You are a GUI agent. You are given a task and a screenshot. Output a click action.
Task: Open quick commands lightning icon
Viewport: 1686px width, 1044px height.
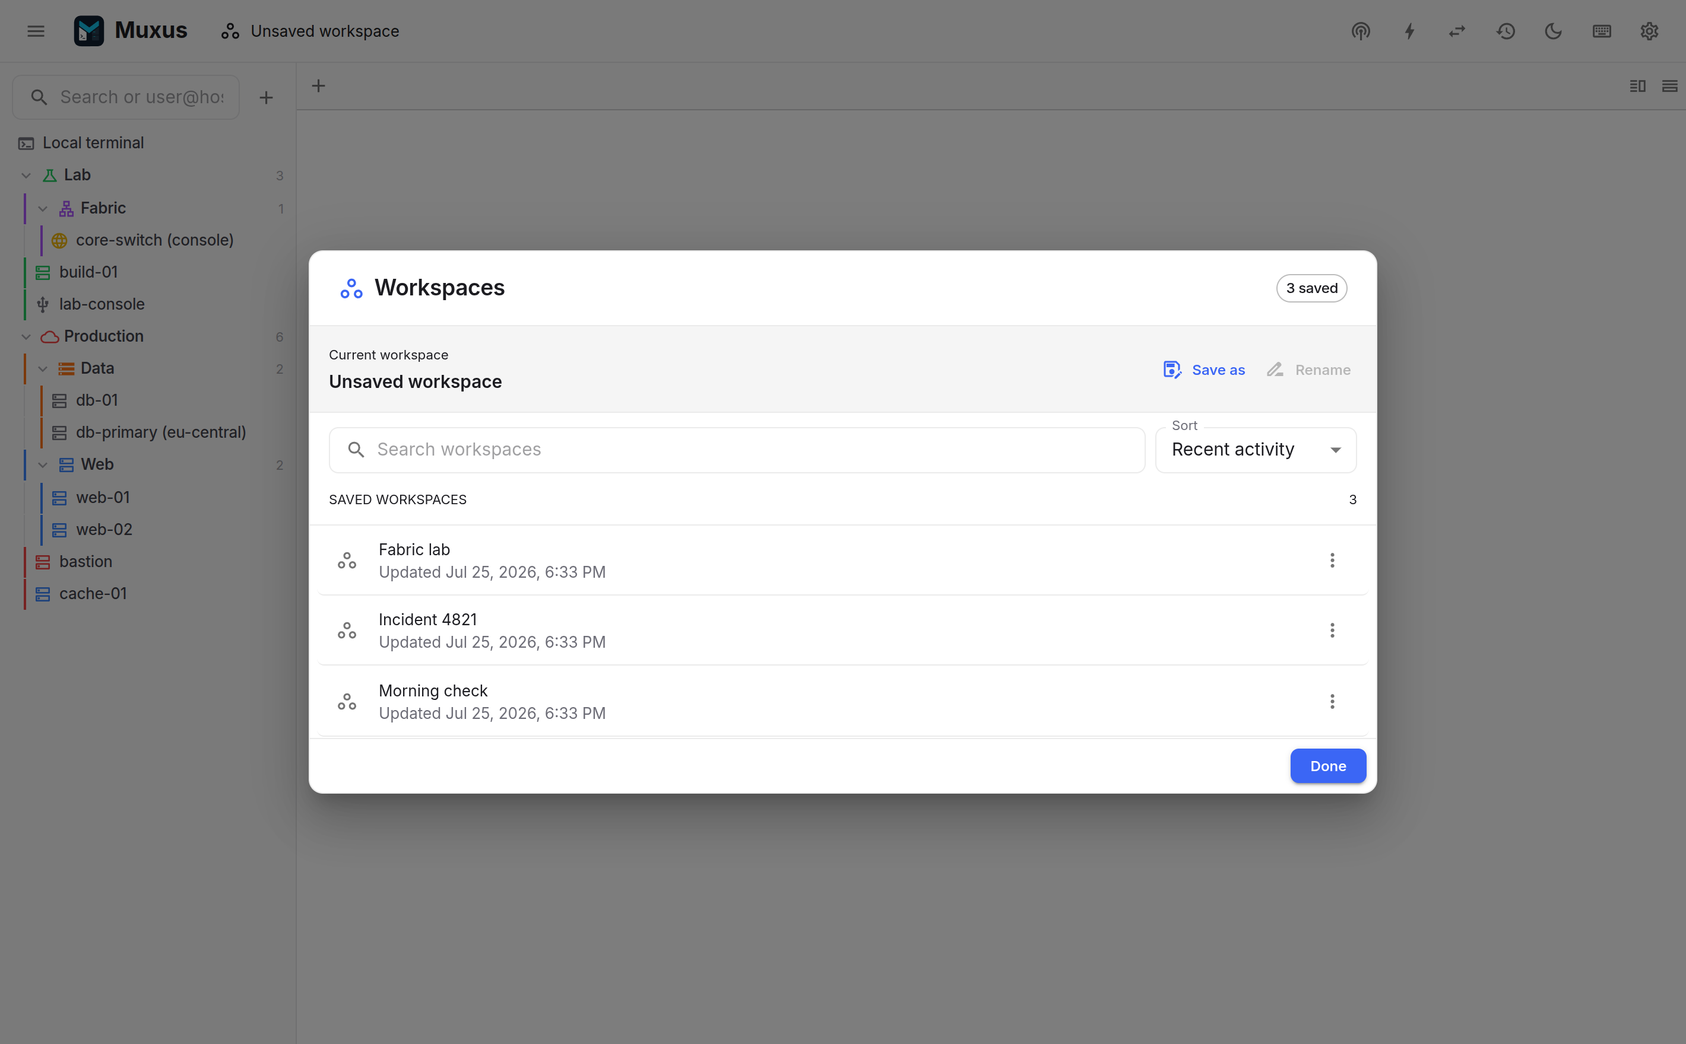(1409, 31)
